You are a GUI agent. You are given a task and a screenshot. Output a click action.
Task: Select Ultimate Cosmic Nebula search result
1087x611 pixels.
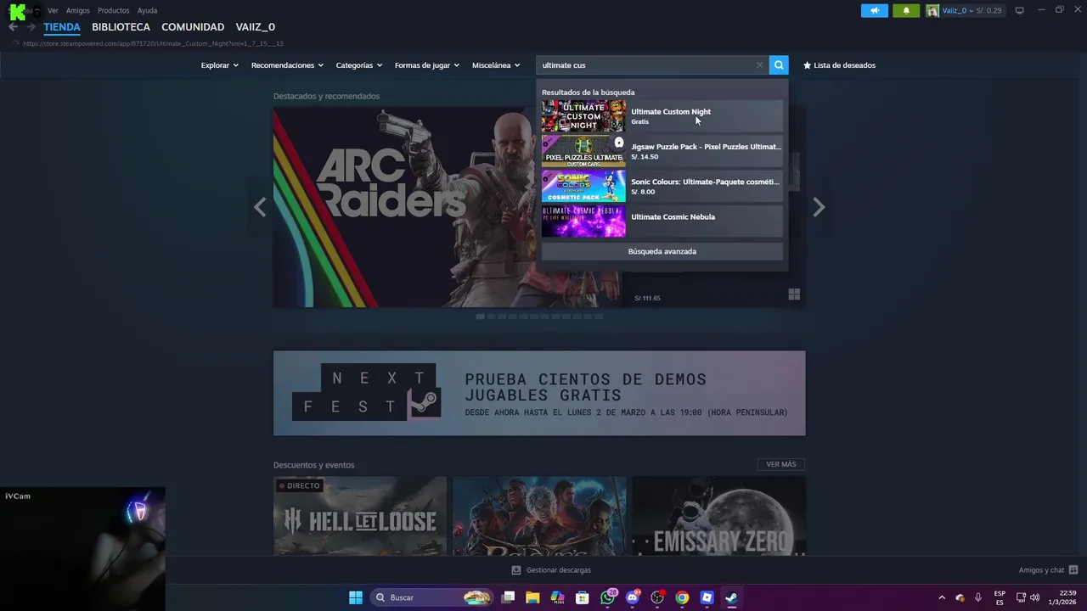point(662,221)
